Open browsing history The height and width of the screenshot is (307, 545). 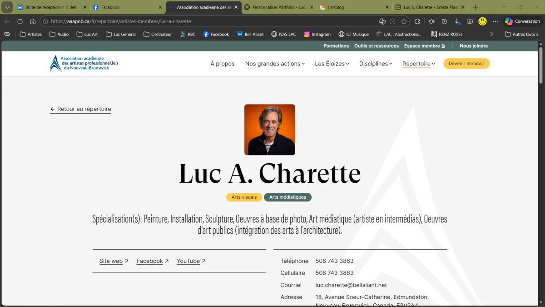444,21
